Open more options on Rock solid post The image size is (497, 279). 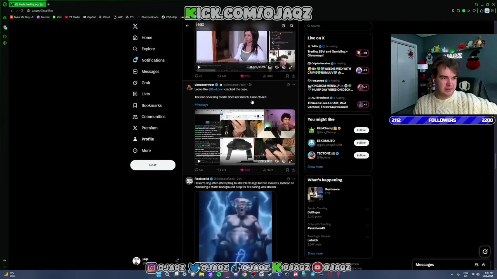[293, 179]
